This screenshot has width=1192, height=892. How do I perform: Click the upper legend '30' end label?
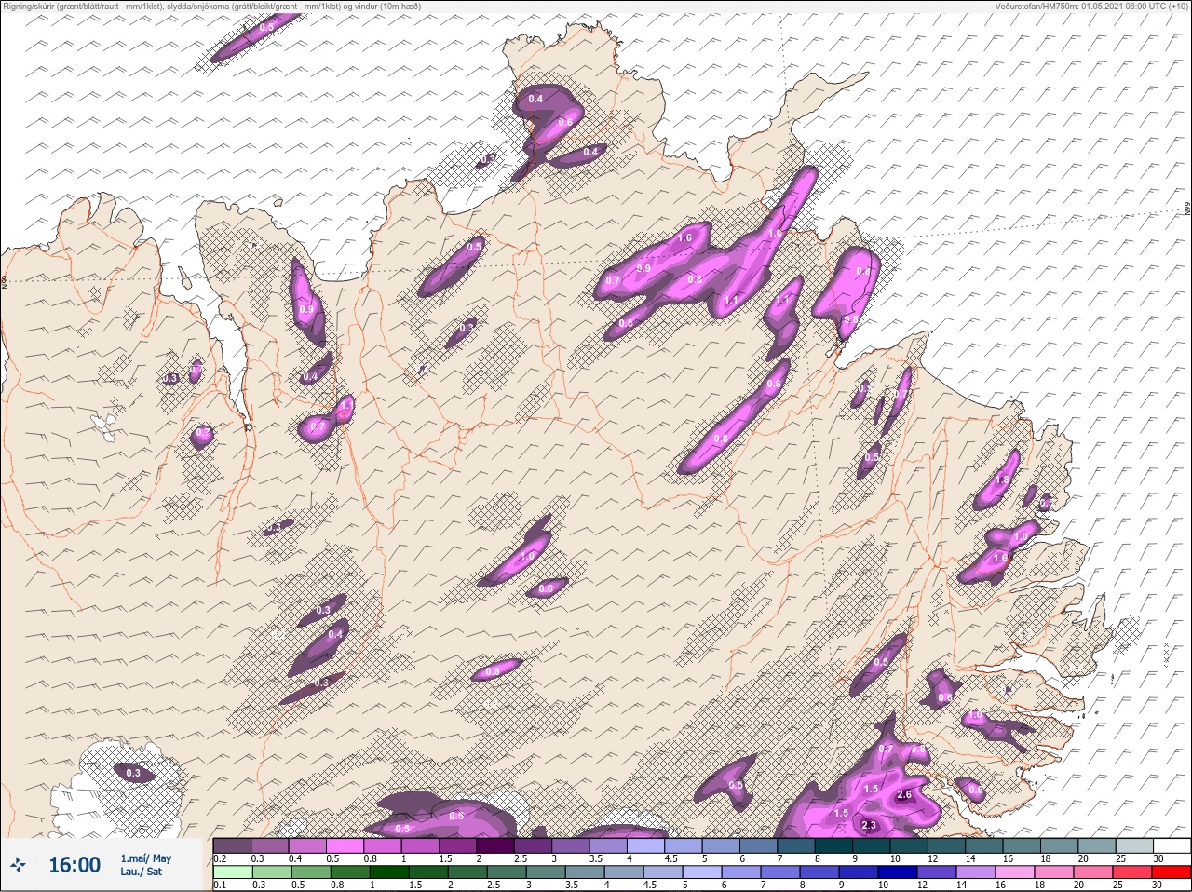(1158, 858)
